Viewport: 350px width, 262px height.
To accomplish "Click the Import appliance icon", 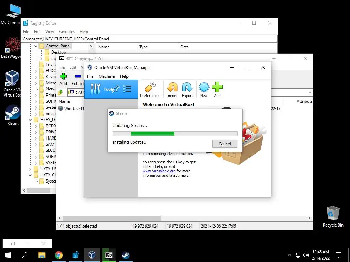I will (172, 90).
